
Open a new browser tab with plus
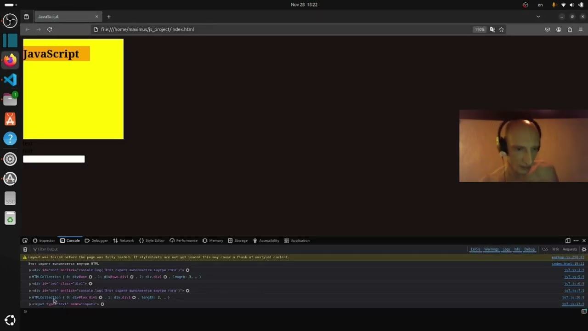click(109, 17)
